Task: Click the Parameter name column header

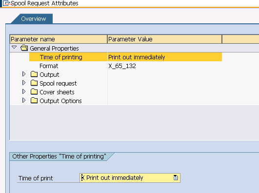Action: pyautogui.click(x=59, y=39)
